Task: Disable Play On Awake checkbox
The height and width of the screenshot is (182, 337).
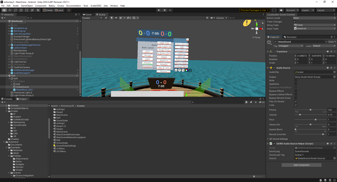Action: pyautogui.click(x=296, y=101)
